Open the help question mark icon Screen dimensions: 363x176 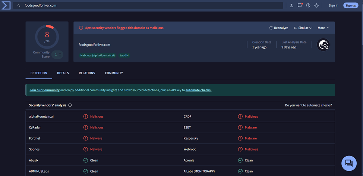[x=308, y=6]
